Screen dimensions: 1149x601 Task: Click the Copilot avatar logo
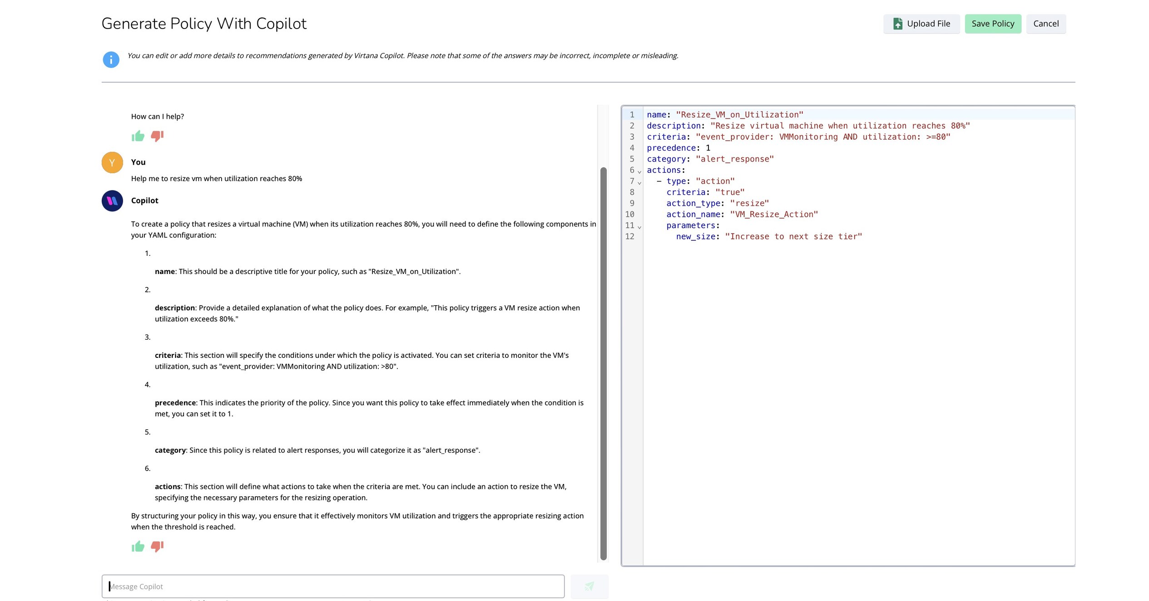click(x=112, y=200)
